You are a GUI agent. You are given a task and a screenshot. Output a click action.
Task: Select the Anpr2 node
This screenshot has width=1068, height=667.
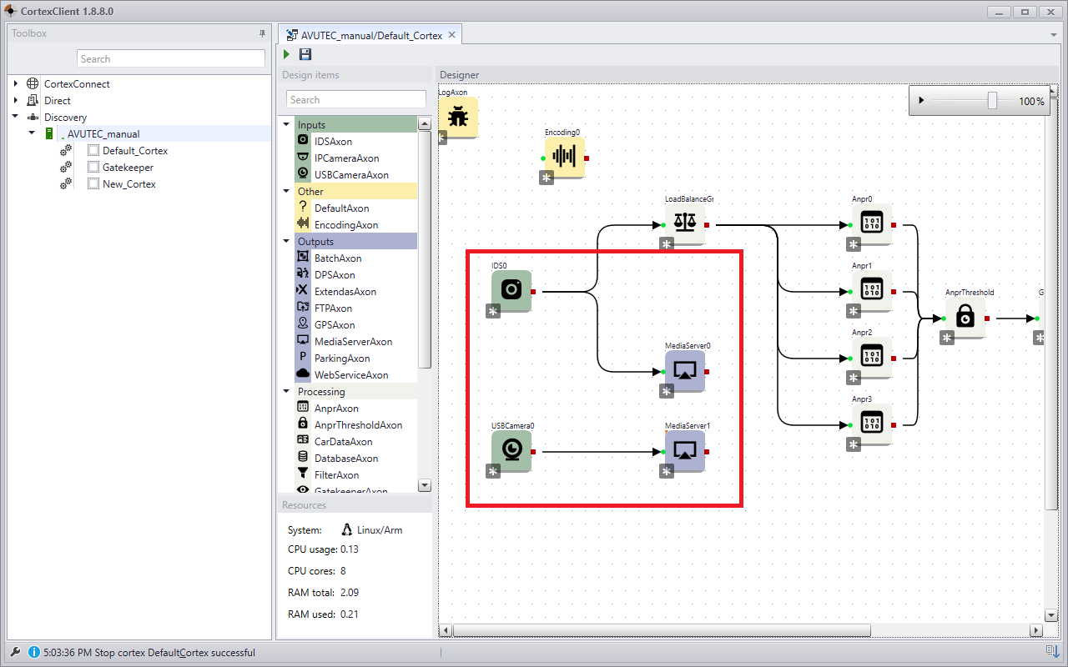pyautogui.click(x=872, y=358)
